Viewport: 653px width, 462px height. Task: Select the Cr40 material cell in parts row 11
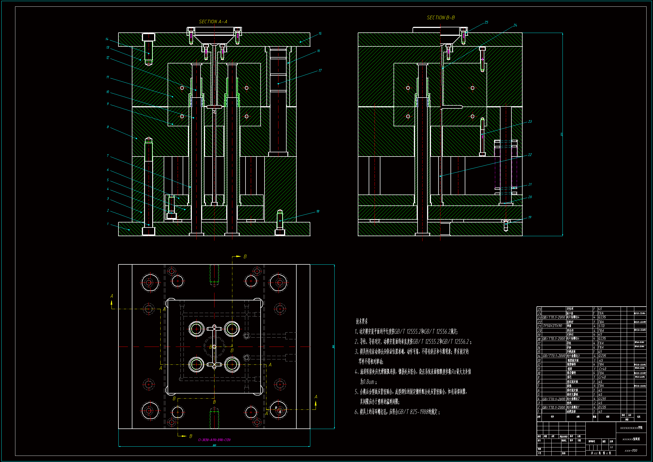coord(602,369)
